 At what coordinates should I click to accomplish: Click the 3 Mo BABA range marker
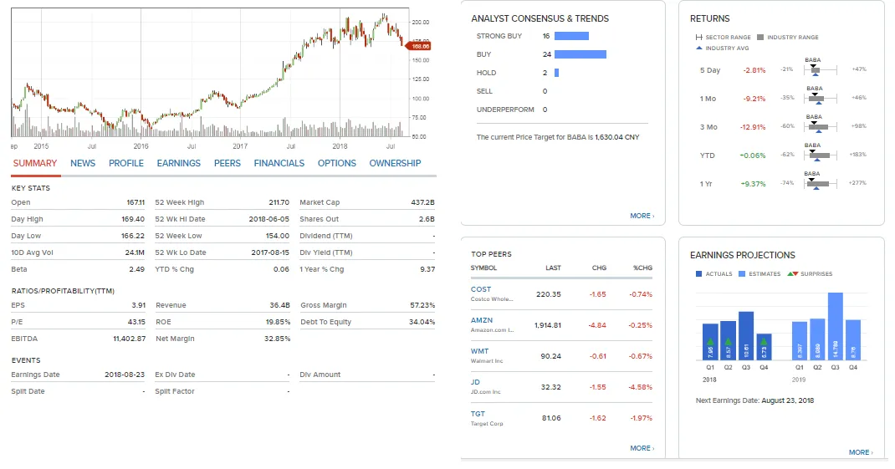[x=814, y=123]
